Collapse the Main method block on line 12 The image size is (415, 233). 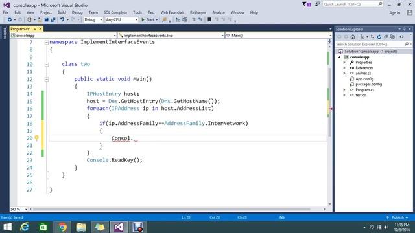click(x=47, y=79)
